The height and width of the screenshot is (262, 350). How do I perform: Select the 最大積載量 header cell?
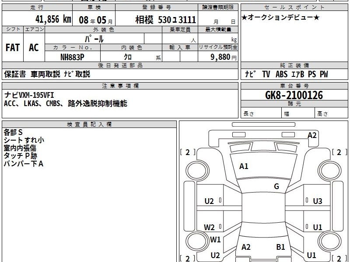coord(218,30)
